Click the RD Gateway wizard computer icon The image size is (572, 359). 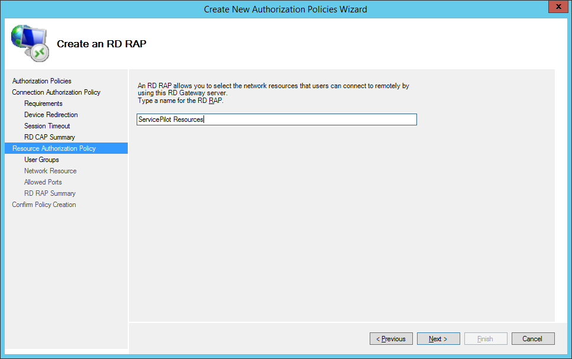(30, 43)
